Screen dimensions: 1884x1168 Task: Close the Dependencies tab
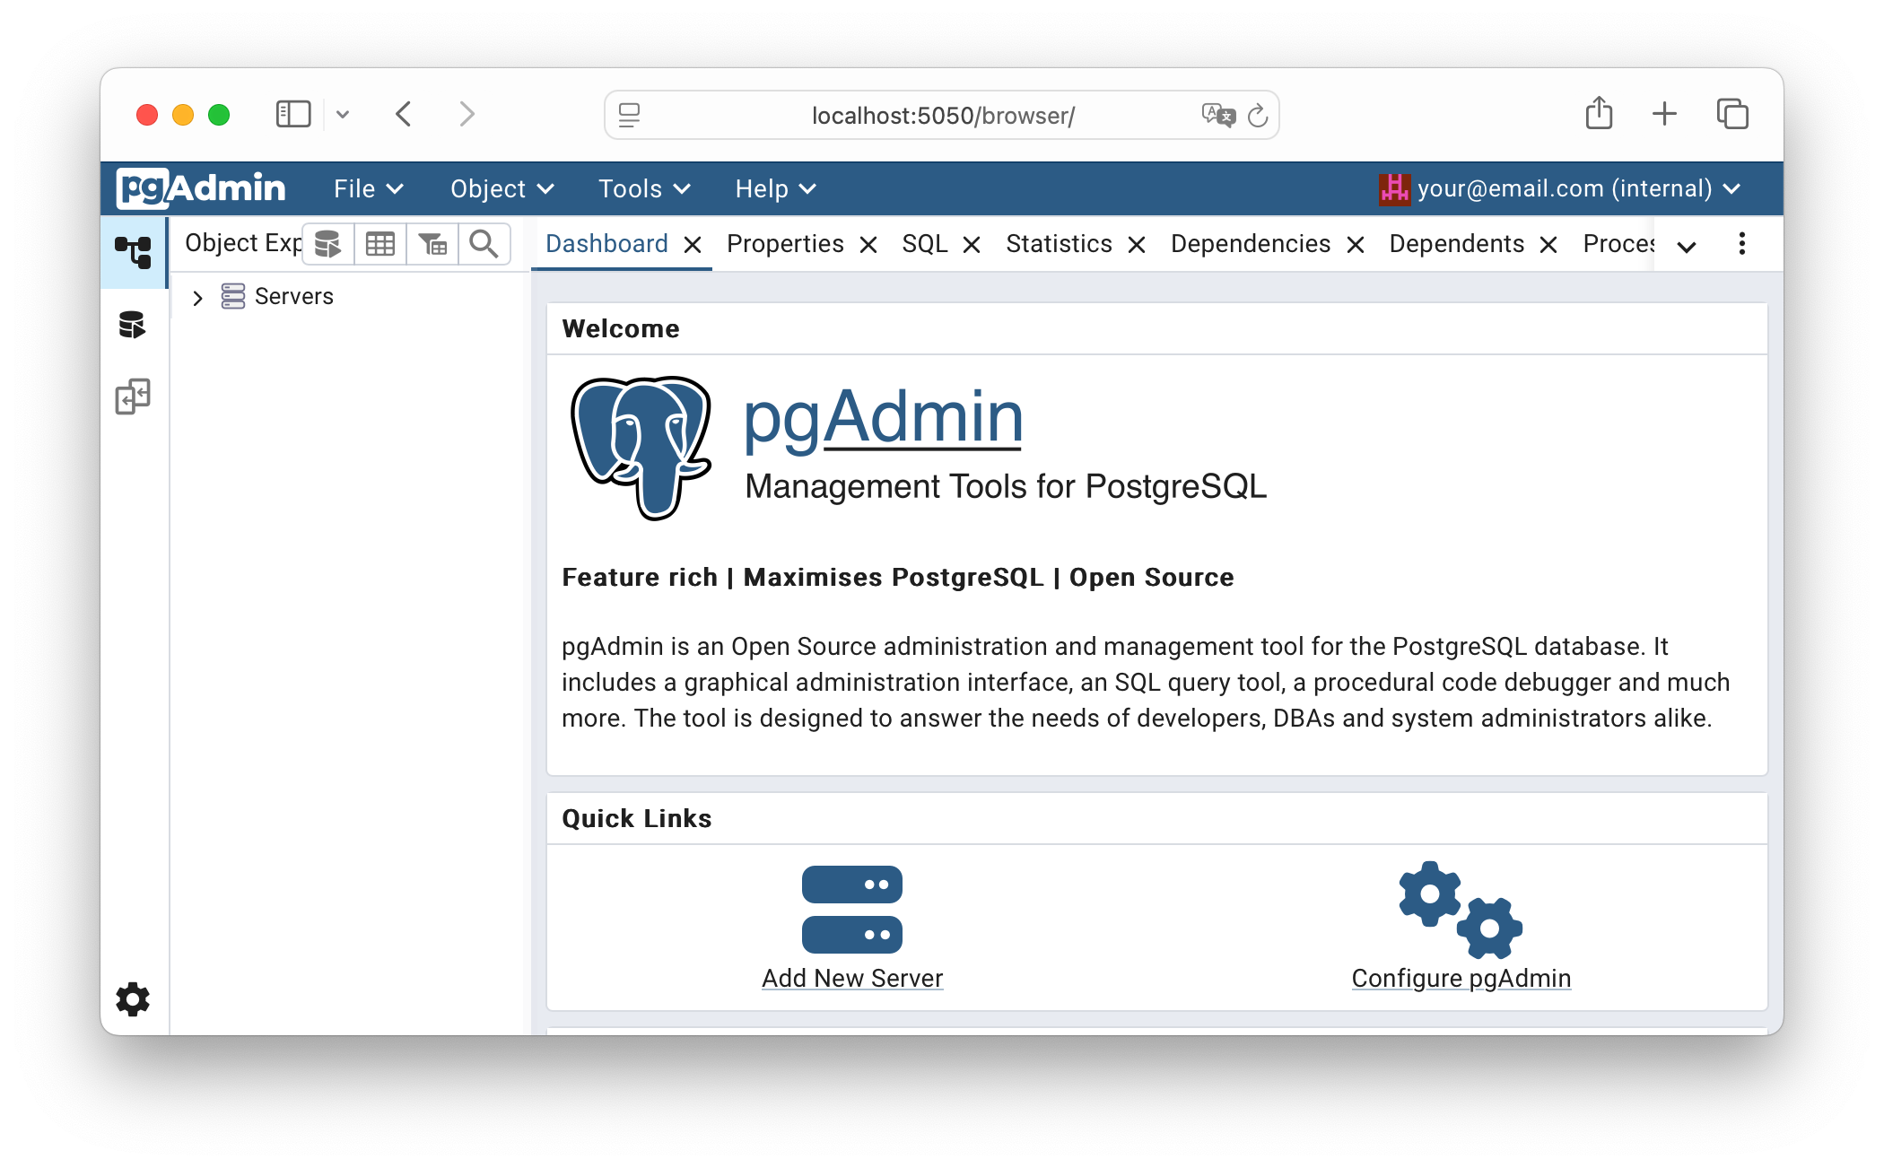1356,244
